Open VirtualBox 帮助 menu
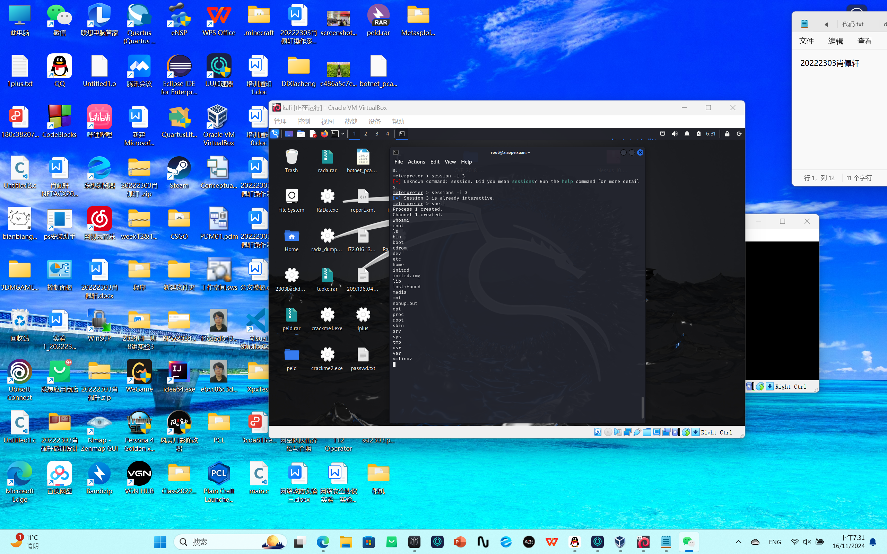This screenshot has width=887, height=554. pyautogui.click(x=398, y=121)
